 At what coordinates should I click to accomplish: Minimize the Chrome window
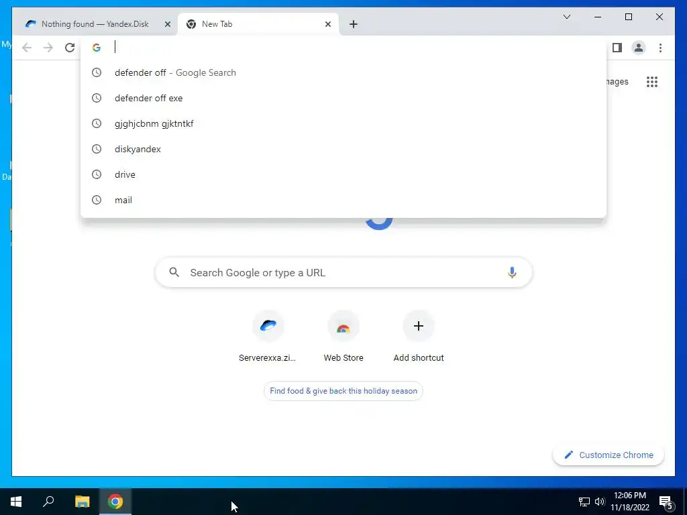point(598,17)
